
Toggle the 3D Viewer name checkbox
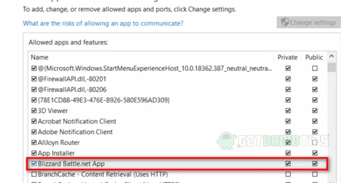coord(34,111)
